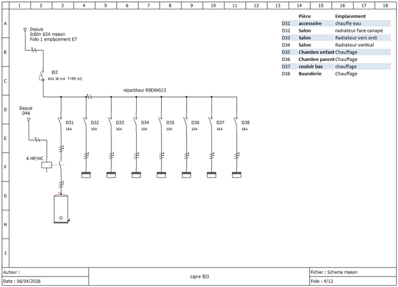Screen dimensions: 398x287
Task: Select the D32 circuit breaker symbol
Action: [x=86, y=122]
